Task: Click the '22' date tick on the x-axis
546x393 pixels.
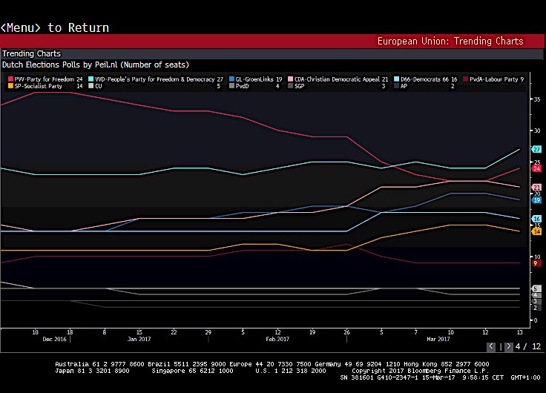Action: tap(174, 332)
